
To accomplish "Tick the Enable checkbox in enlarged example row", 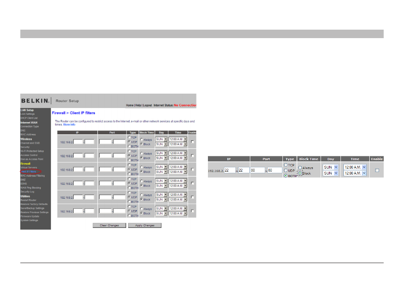I will pyautogui.click(x=377, y=170).
